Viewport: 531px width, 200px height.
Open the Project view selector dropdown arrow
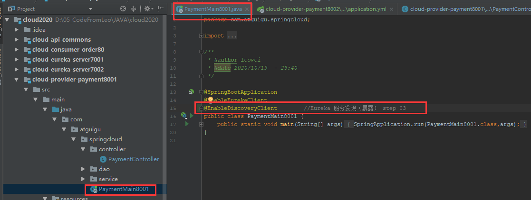coord(90,9)
